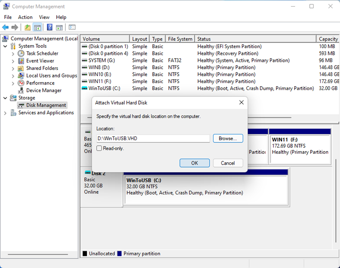The height and width of the screenshot is (268, 340).
Task: Click the Services and Applications icon
Action: [x=13, y=113]
